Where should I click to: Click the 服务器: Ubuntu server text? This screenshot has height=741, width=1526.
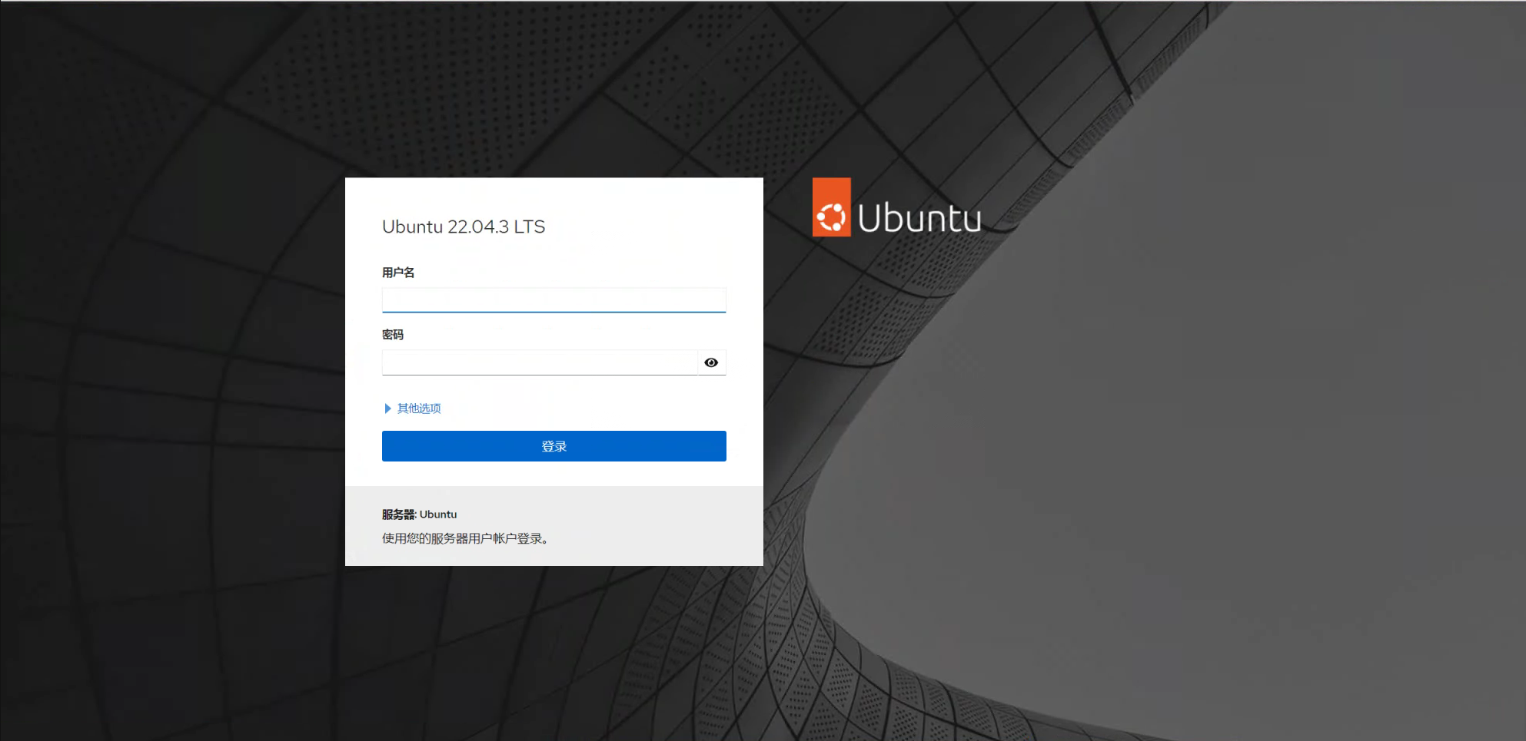[419, 514]
